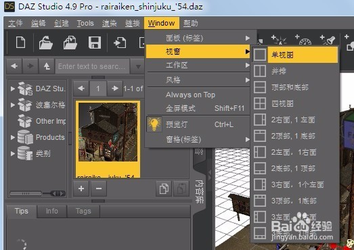Image resolution: width=354 pixels, height=250 pixels.
Task: Click the Merge file icon in toolbar
Action: point(70,43)
